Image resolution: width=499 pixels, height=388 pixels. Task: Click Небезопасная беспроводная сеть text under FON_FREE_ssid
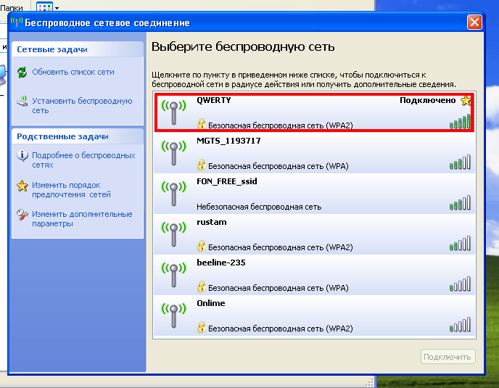[259, 207]
